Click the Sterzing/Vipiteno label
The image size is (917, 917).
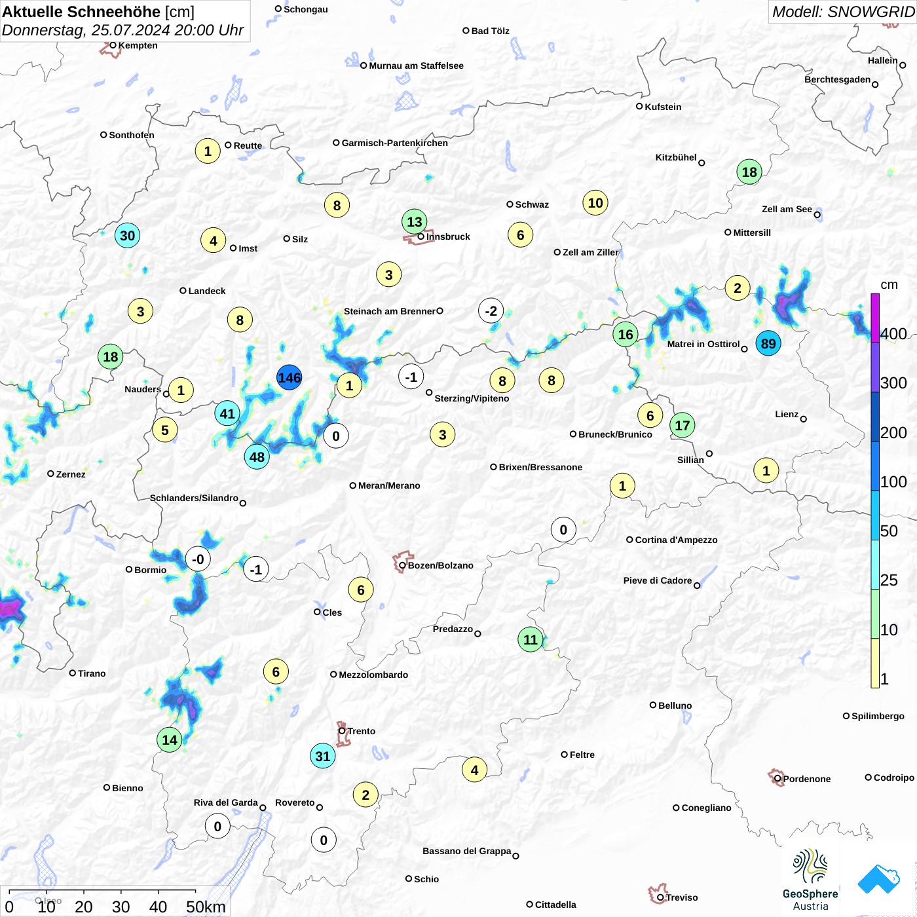[x=472, y=398]
